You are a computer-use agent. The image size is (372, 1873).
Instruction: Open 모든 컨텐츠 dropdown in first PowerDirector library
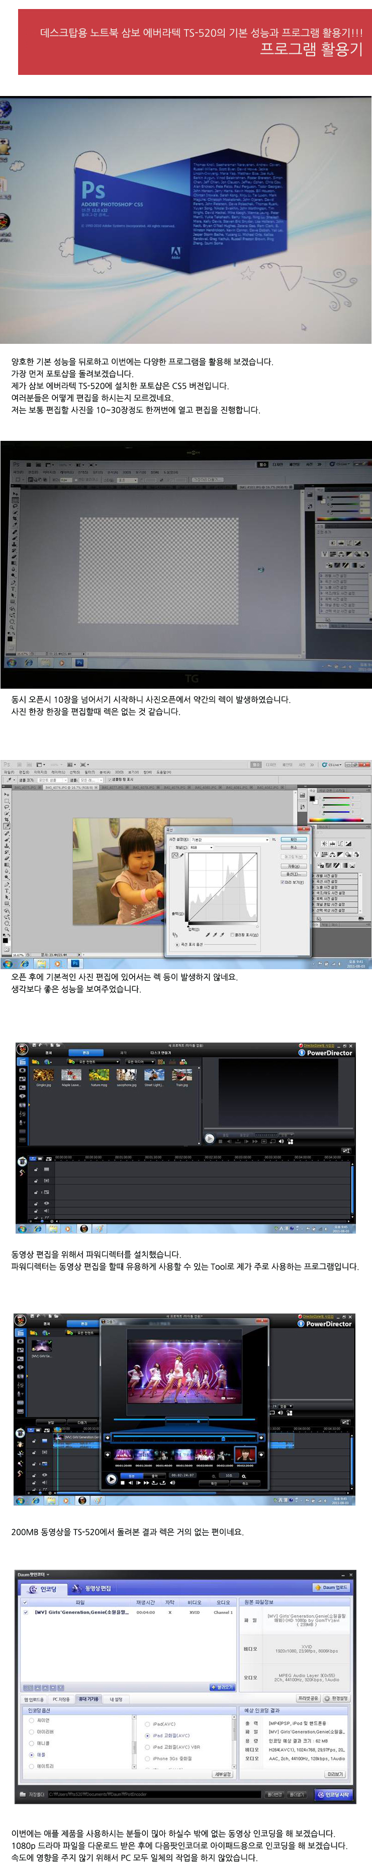94,1062
